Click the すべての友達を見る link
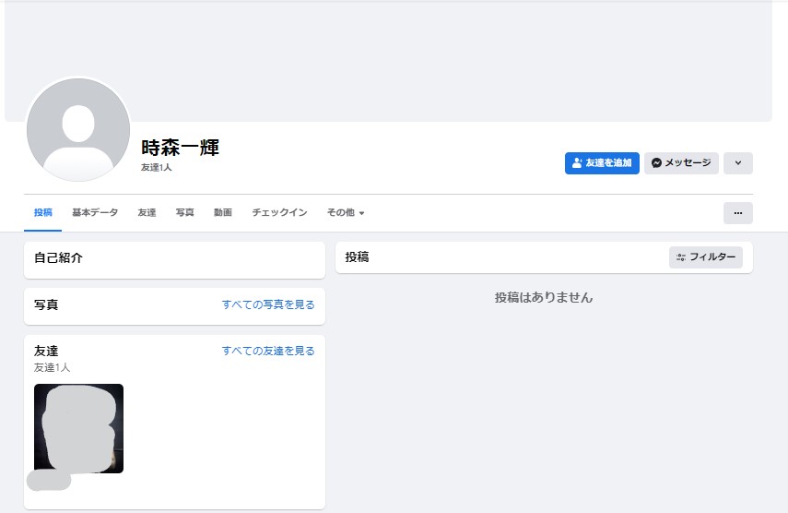Viewport: 788px width, 513px height. coord(268,351)
